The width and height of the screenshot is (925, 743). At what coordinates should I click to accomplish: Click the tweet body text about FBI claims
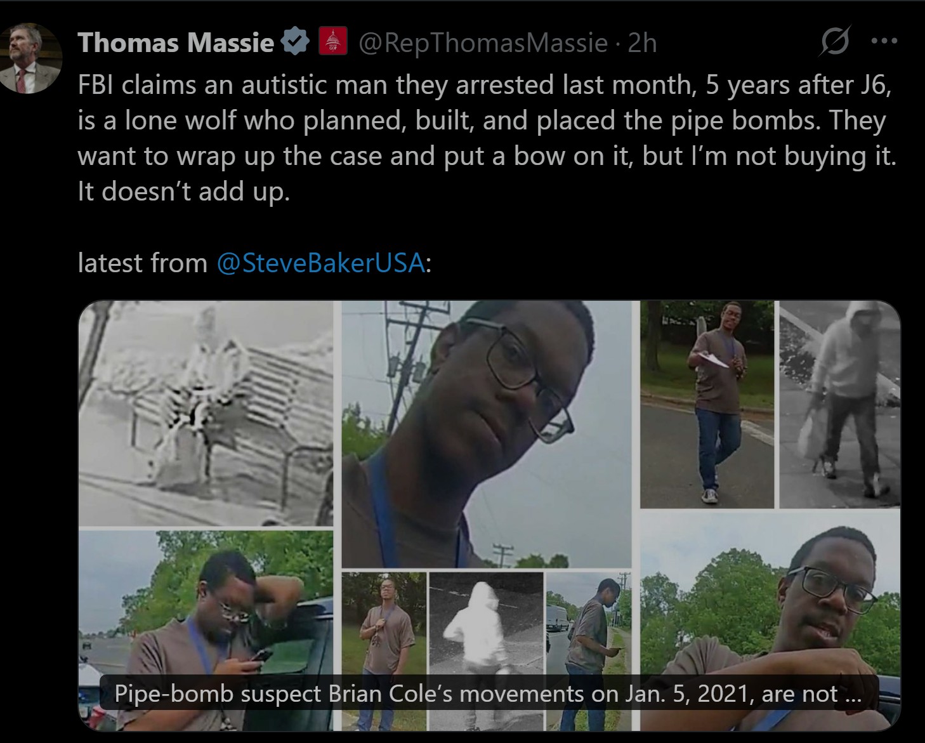pyautogui.click(x=487, y=138)
